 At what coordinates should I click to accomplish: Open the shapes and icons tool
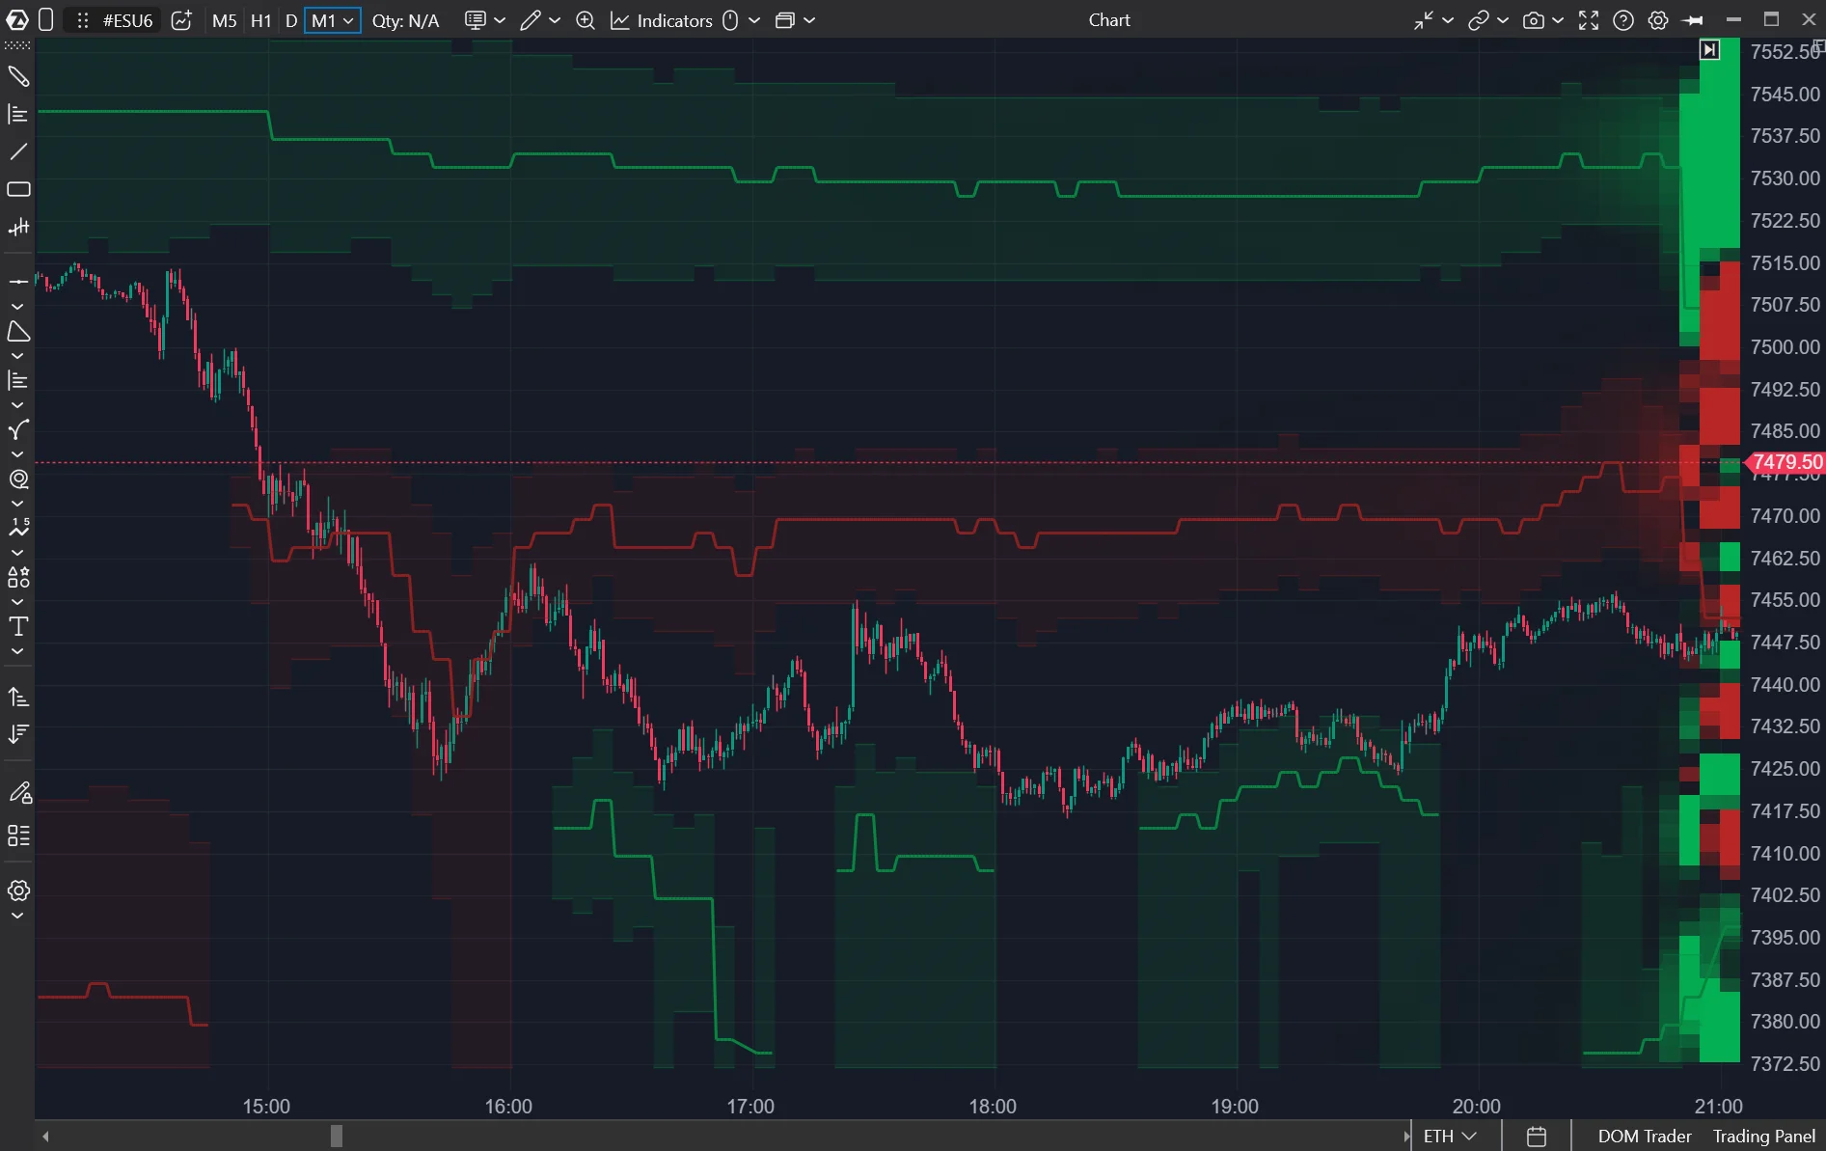(18, 577)
